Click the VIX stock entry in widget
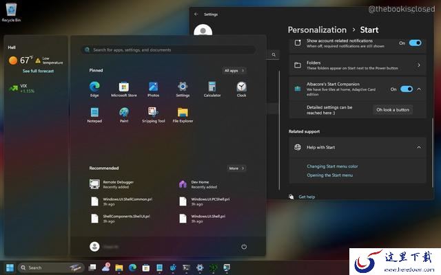Screen dimensions: 441x275 (x=21, y=89)
